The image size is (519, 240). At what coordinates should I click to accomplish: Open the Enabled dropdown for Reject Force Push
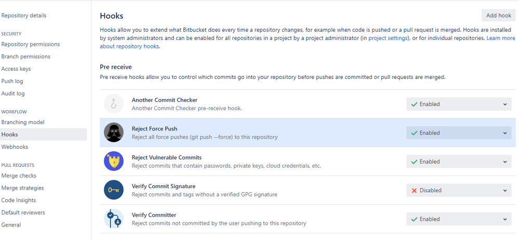click(x=459, y=133)
